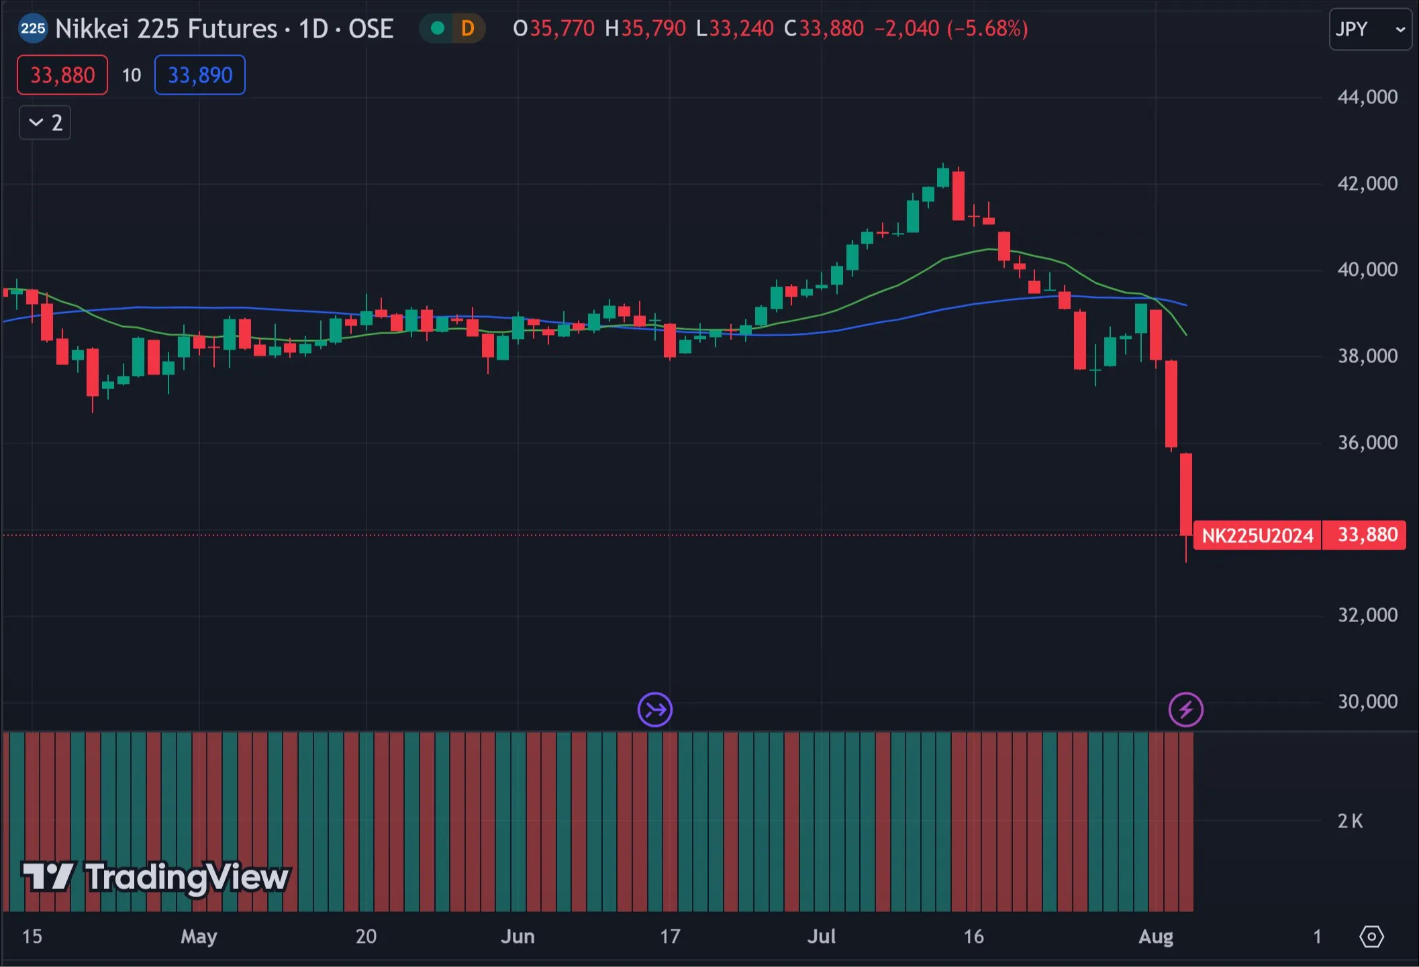1419x967 pixels.
Task: Click the purple lightning bolt event marker
Action: [x=1185, y=709]
